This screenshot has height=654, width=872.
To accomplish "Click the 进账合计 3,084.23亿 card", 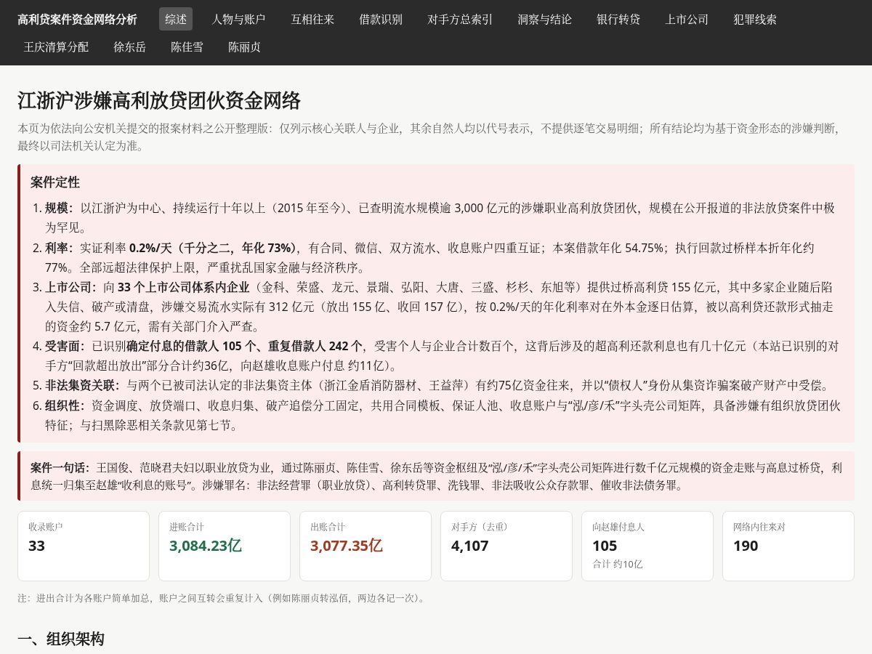I will (x=225, y=546).
